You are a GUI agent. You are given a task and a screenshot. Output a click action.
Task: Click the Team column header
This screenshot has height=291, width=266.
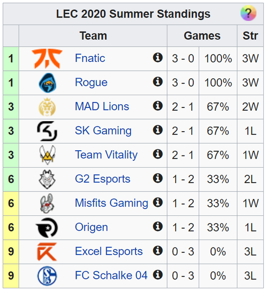point(93,36)
